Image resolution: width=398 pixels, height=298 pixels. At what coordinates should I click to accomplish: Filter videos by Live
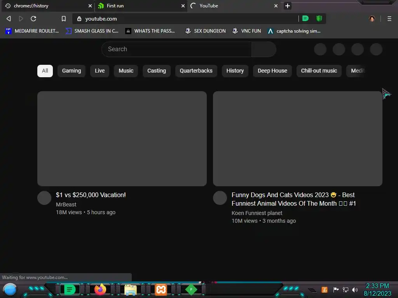point(100,71)
